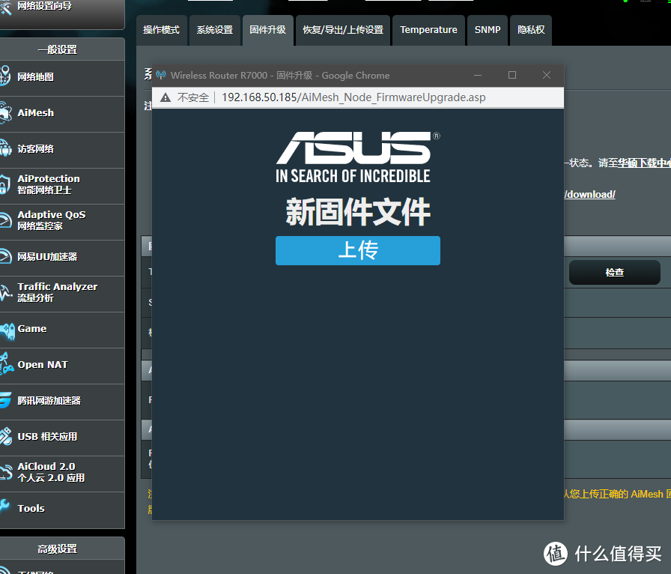Open the Tools sidebar item
The width and height of the screenshot is (671, 574).
pyautogui.click(x=31, y=510)
